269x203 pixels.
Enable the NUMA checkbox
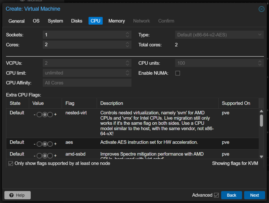click(178, 73)
